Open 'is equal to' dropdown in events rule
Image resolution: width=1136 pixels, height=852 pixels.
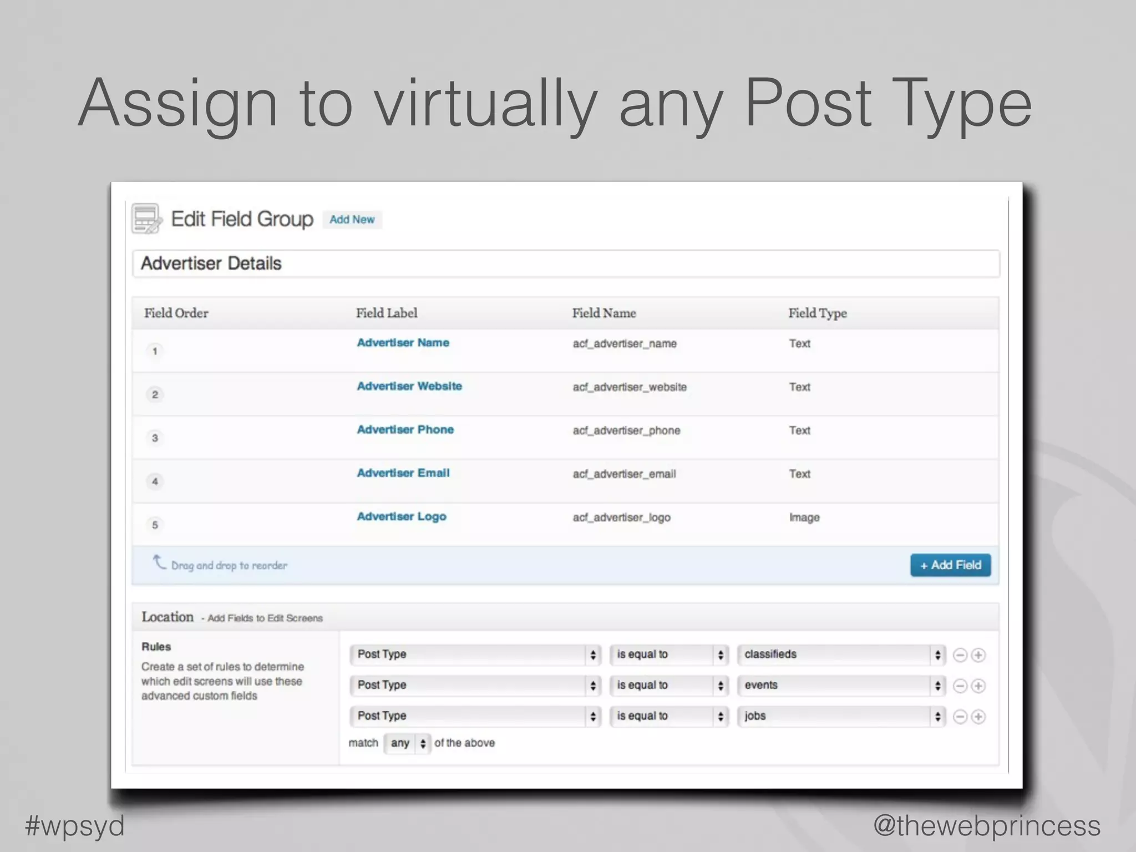point(669,686)
